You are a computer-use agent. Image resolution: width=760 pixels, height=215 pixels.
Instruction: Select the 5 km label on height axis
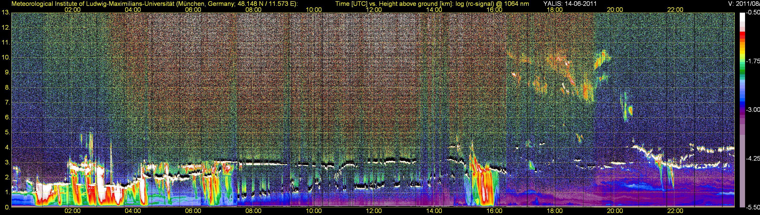coord(7,133)
